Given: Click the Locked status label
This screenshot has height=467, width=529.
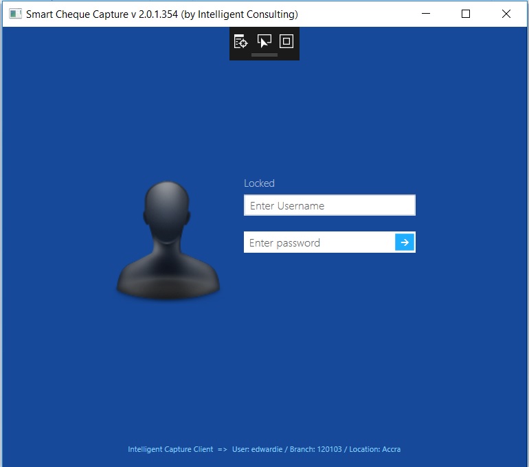Looking at the screenshot, I should click(259, 183).
